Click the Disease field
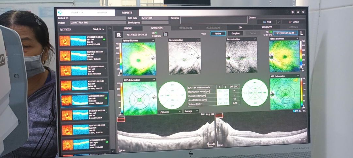 point(281,17)
